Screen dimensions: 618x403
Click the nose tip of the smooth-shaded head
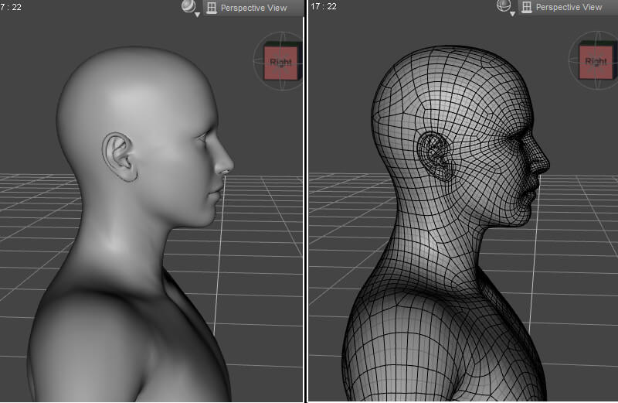pos(229,165)
